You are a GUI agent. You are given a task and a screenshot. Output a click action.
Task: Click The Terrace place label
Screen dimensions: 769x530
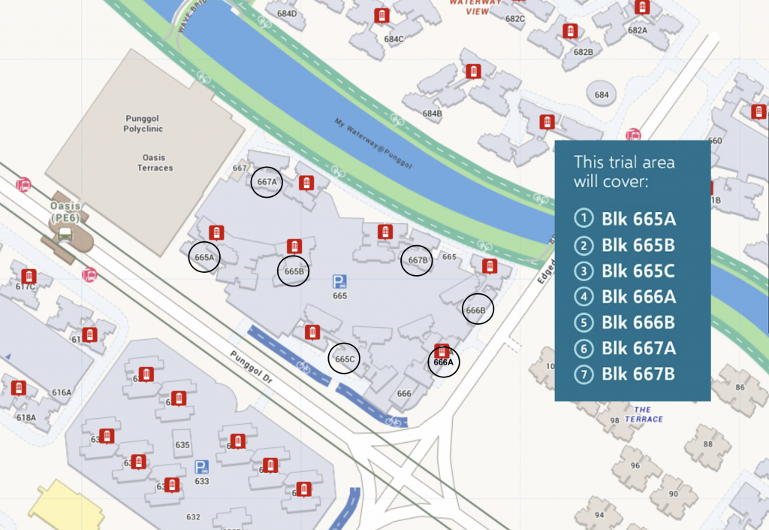[644, 414]
